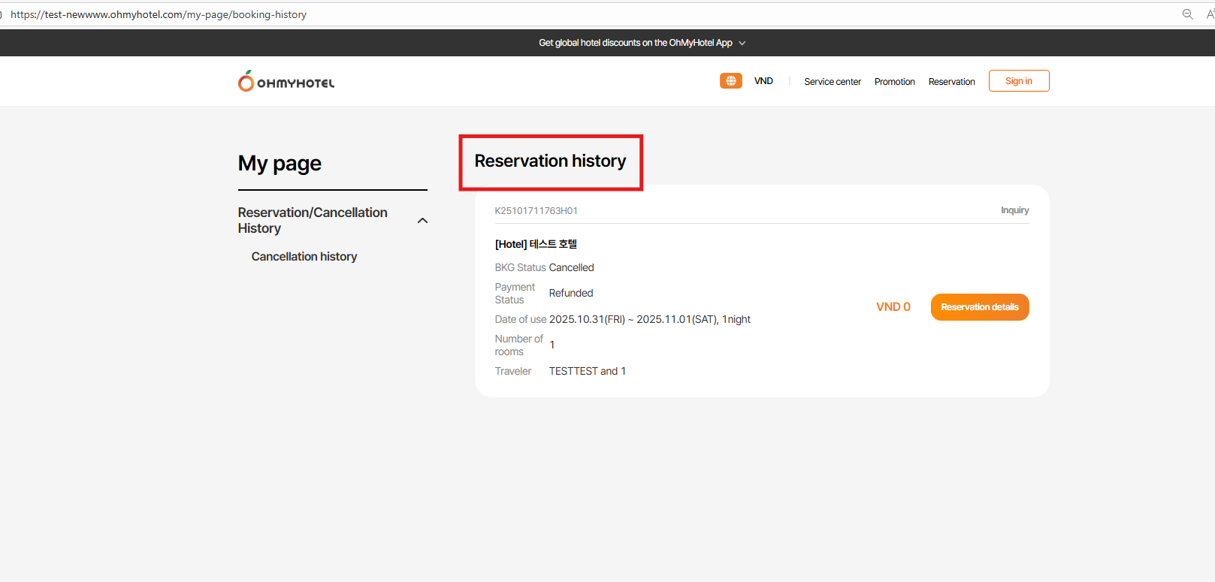Go to the Promotion page
Image resolution: width=1215 pixels, height=582 pixels.
click(894, 82)
